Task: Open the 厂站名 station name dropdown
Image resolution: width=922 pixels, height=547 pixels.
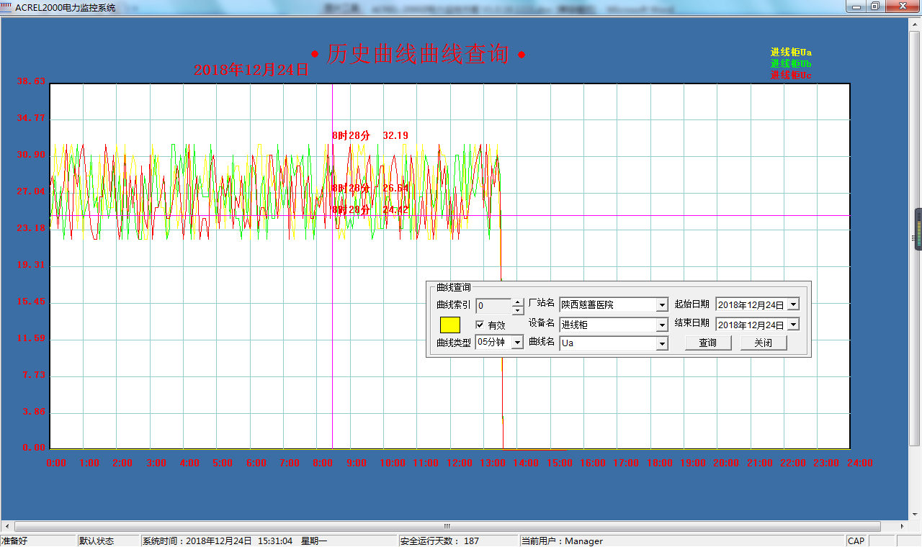Action: [x=662, y=305]
